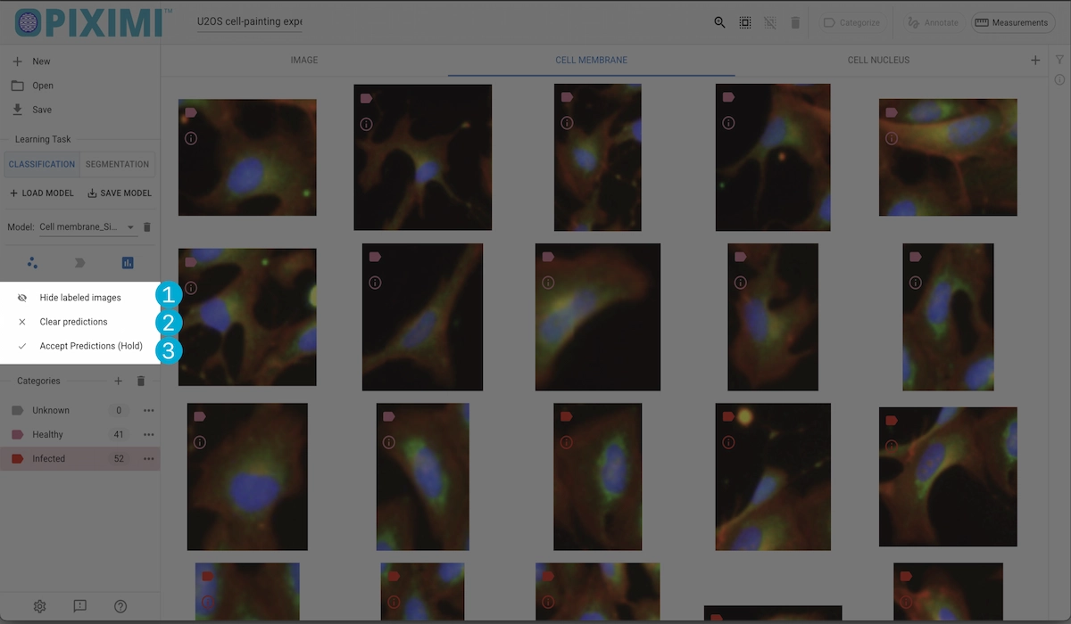The height and width of the screenshot is (624, 1071).
Task: Click the Unknown count badge 0
Action: [x=119, y=410]
